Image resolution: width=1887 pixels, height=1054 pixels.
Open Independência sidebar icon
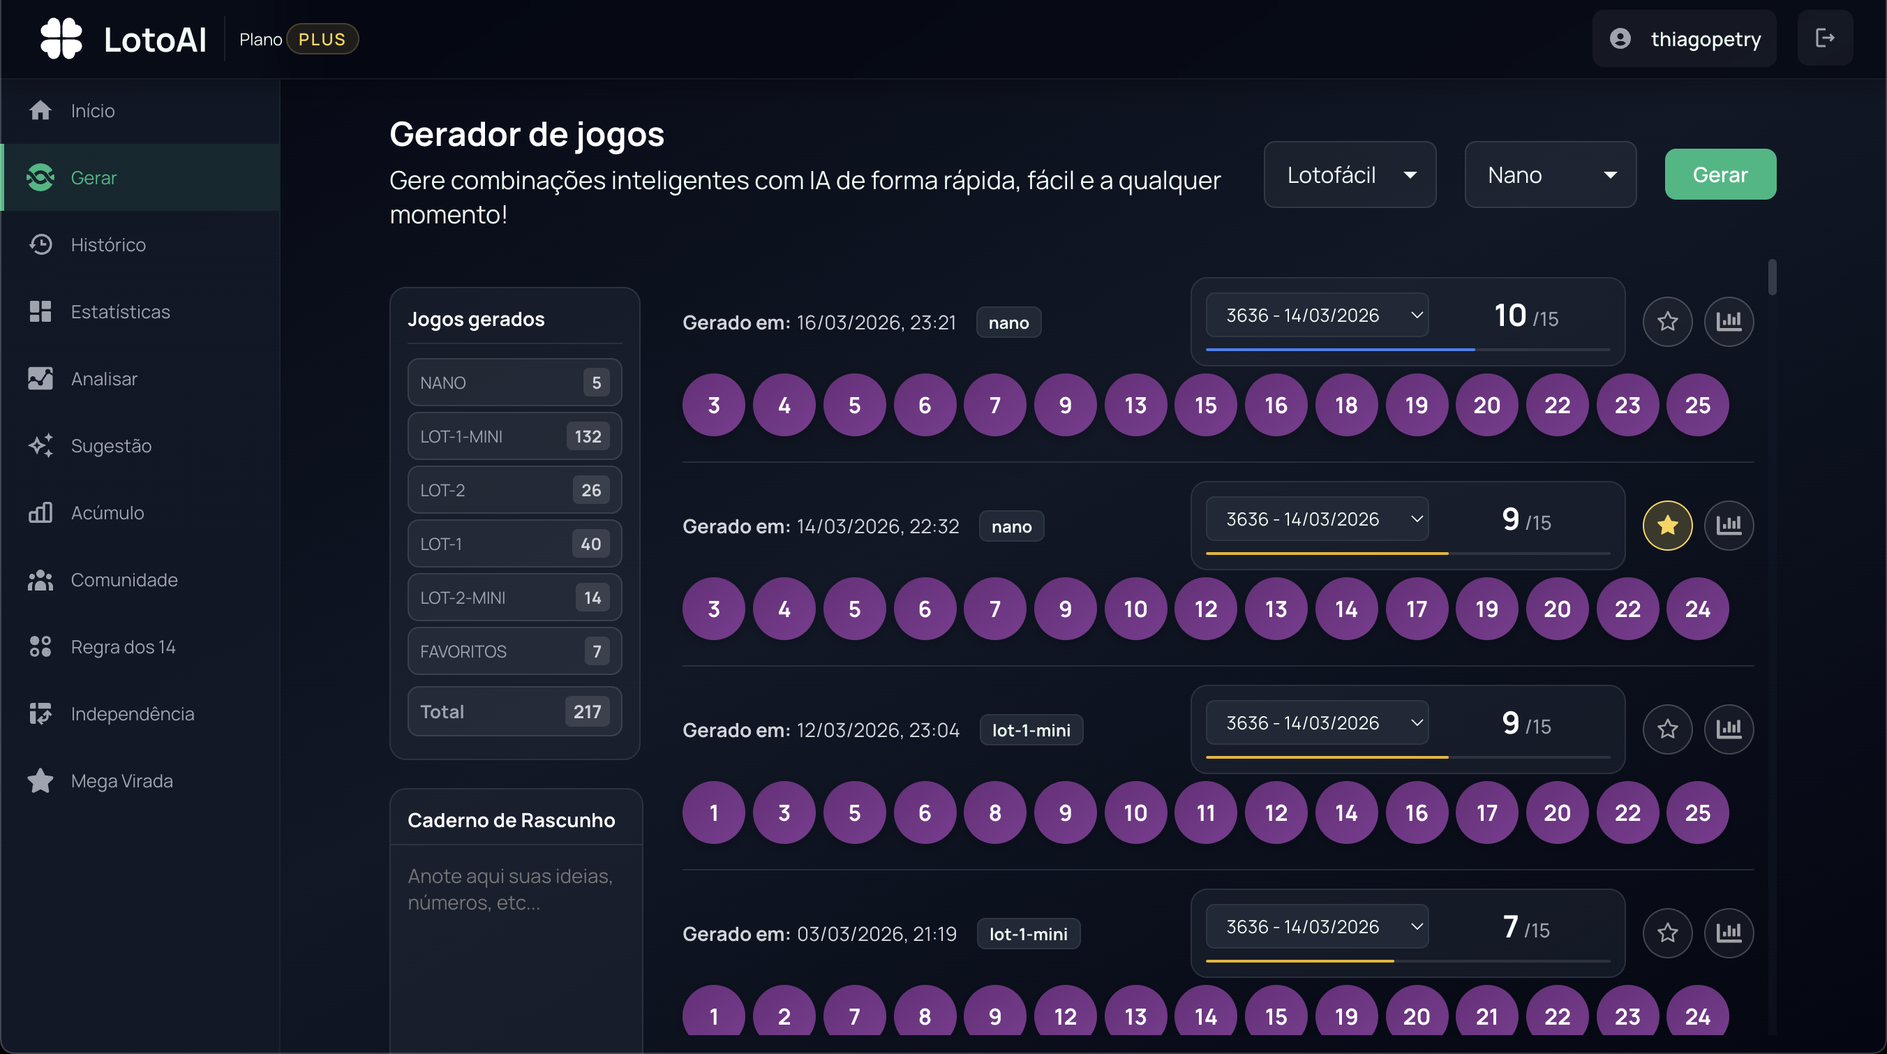(x=40, y=713)
